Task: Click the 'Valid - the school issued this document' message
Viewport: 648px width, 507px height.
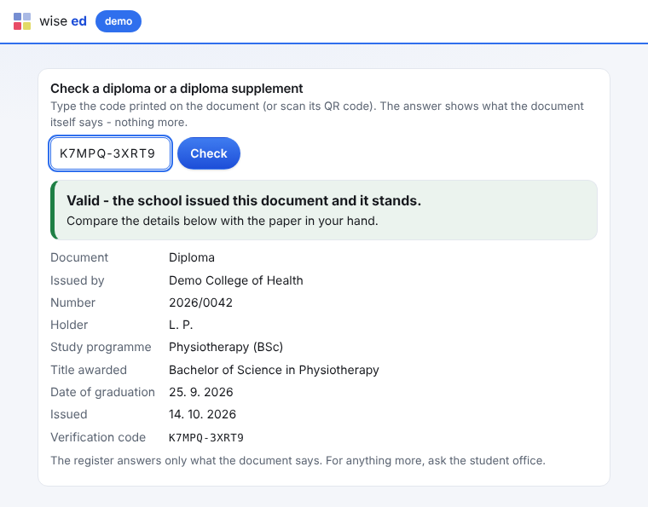Action: (x=244, y=200)
